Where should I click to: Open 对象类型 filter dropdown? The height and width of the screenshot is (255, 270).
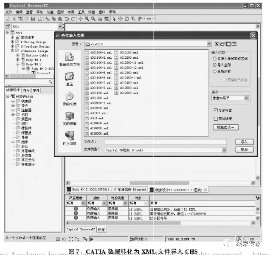click(125, 203)
